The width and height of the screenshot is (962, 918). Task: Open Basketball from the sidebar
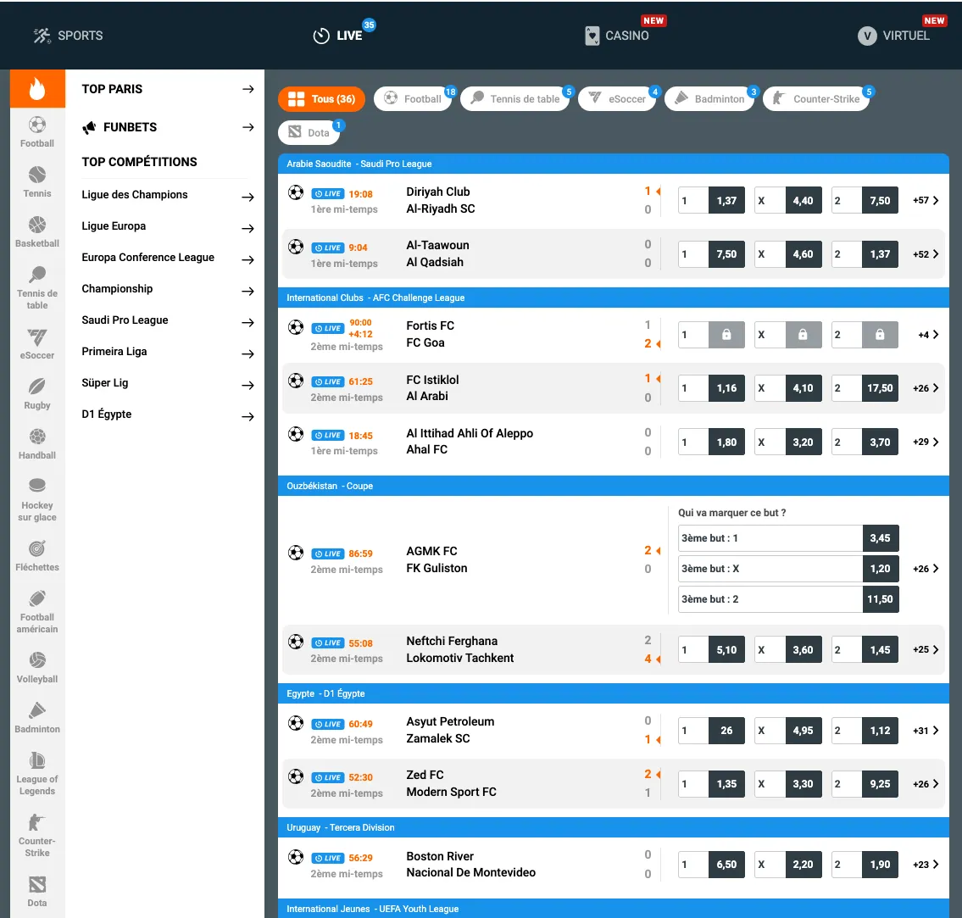click(37, 232)
